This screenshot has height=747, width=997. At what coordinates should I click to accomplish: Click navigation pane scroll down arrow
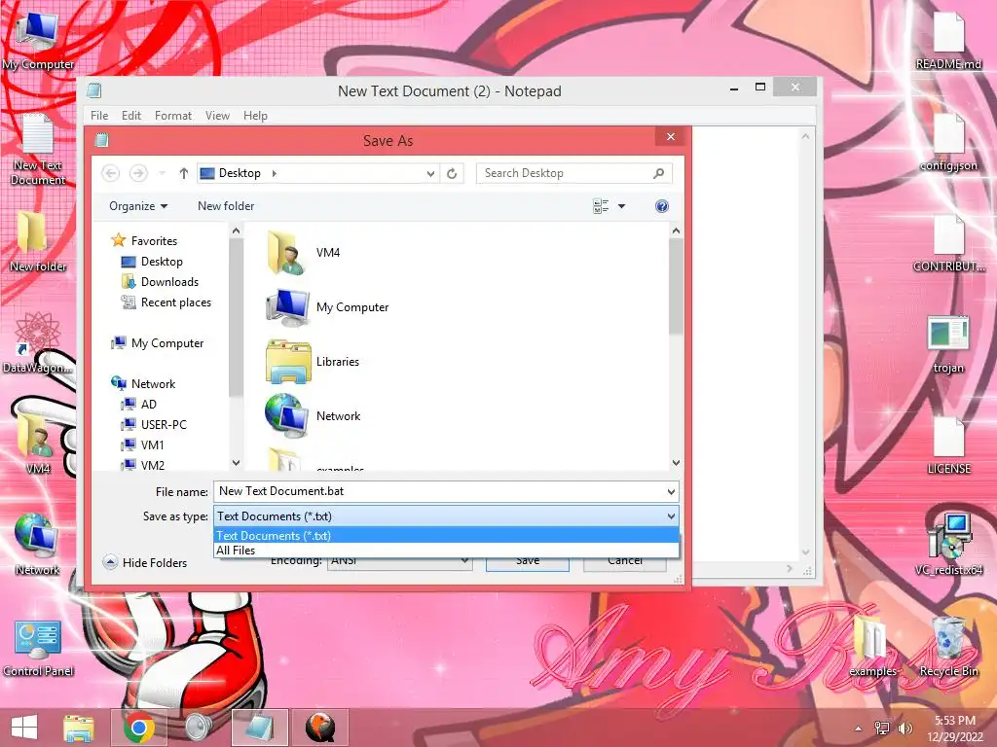coord(236,463)
